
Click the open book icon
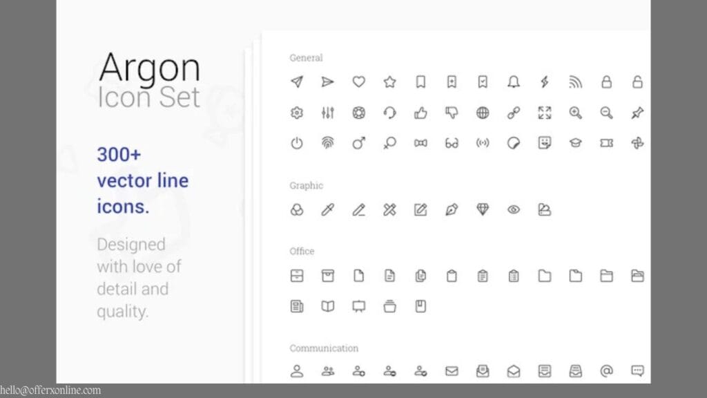coord(328,306)
